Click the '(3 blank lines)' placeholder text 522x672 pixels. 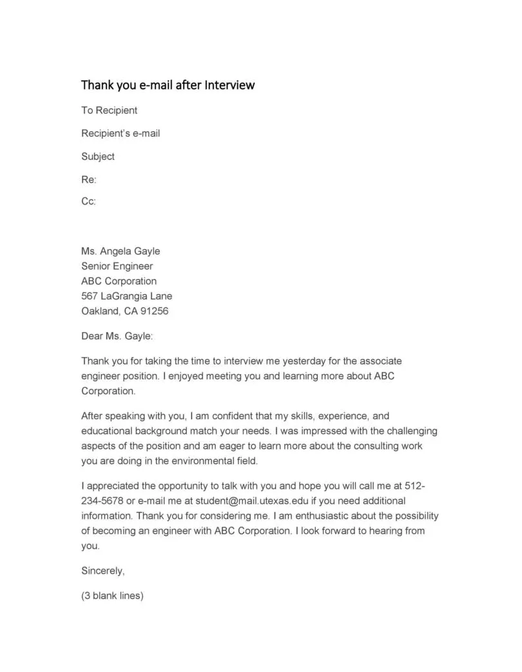[112, 596]
